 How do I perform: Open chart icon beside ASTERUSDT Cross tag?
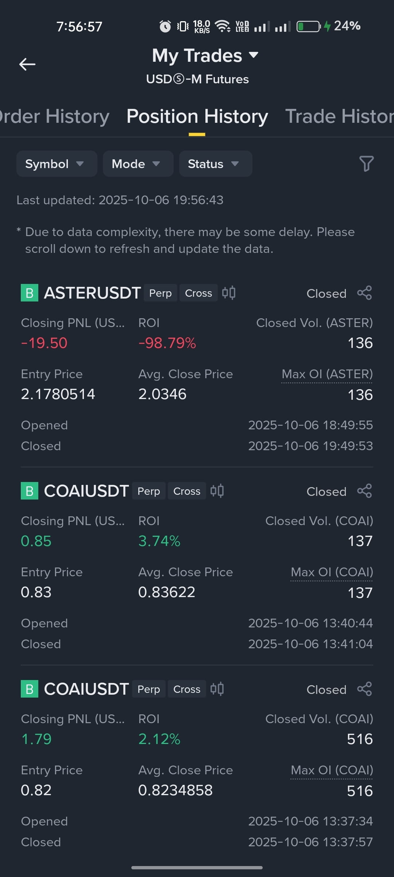tap(229, 293)
